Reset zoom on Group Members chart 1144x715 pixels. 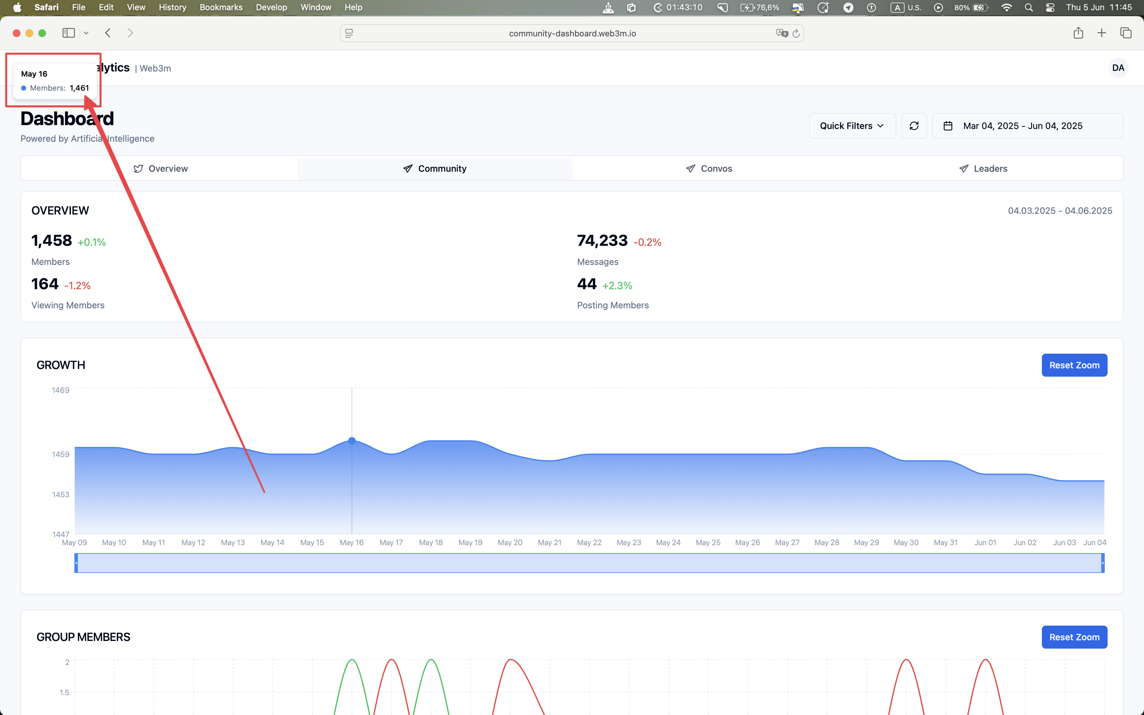click(1074, 637)
